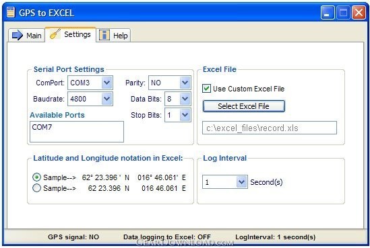Viewport: 370px width, 248px height.
Task: Open the ComPort dropdown showing COM3
Action: (x=106, y=83)
